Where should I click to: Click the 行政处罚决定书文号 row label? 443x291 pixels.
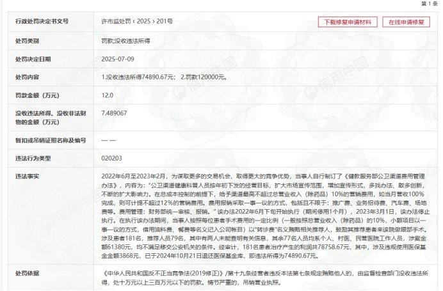(42, 21)
